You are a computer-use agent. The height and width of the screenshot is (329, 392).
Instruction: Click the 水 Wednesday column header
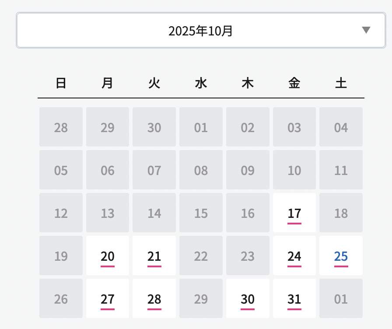click(x=201, y=83)
